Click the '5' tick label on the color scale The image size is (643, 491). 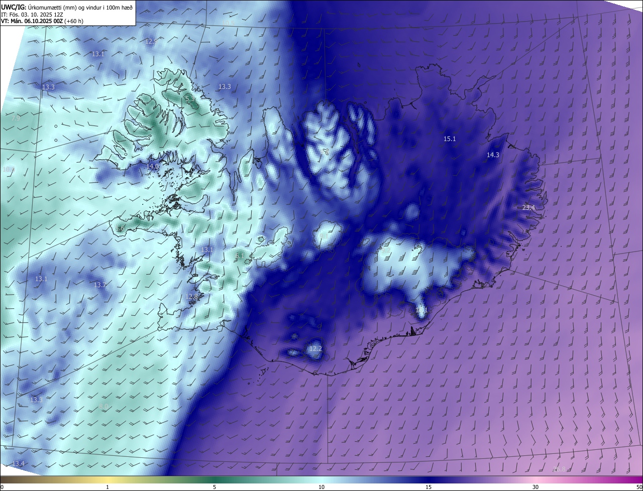coord(215,487)
